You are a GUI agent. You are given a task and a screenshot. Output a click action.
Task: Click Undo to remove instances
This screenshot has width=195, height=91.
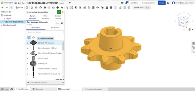37,82
